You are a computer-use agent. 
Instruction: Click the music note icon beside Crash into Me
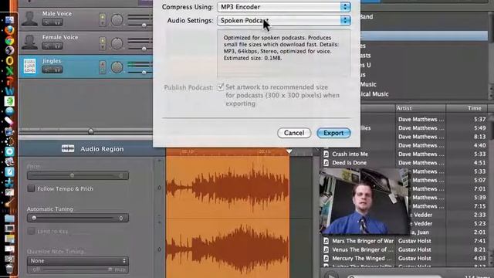point(326,154)
